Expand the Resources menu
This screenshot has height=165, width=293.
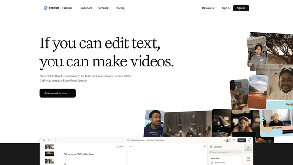click(x=209, y=8)
